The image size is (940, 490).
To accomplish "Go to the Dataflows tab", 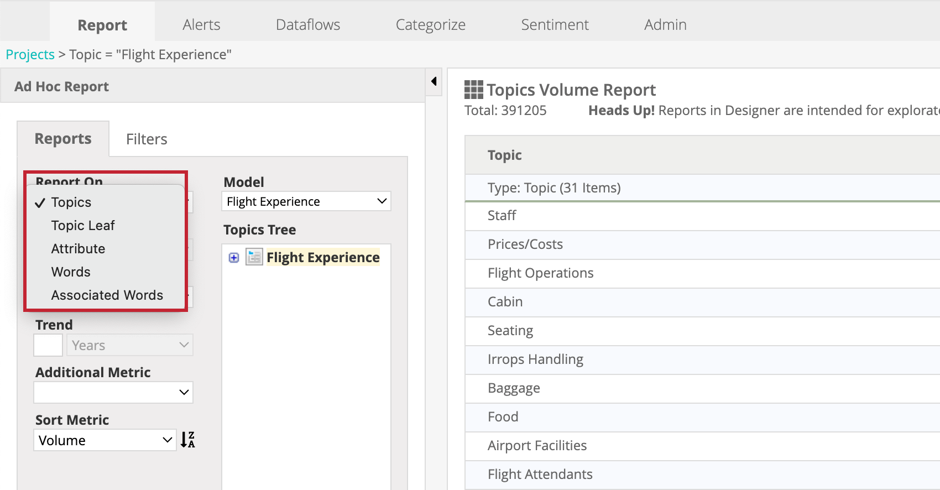I will click(x=307, y=25).
